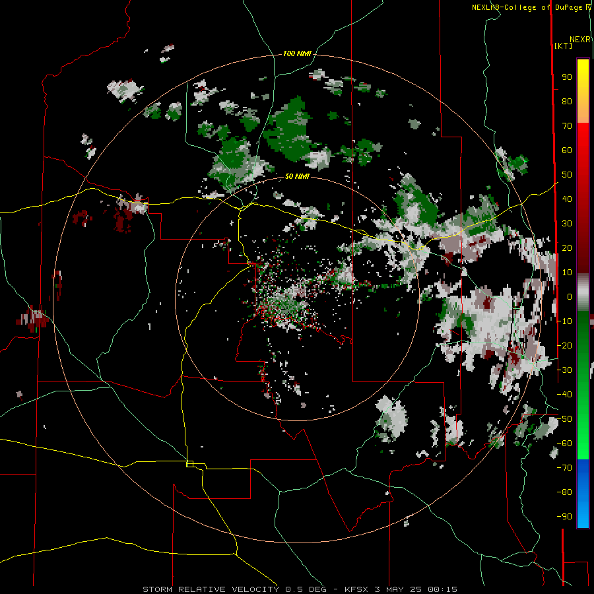Click the -10 value on the color scale
This screenshot has width=594, height=594.
click(x=564, y=321)
